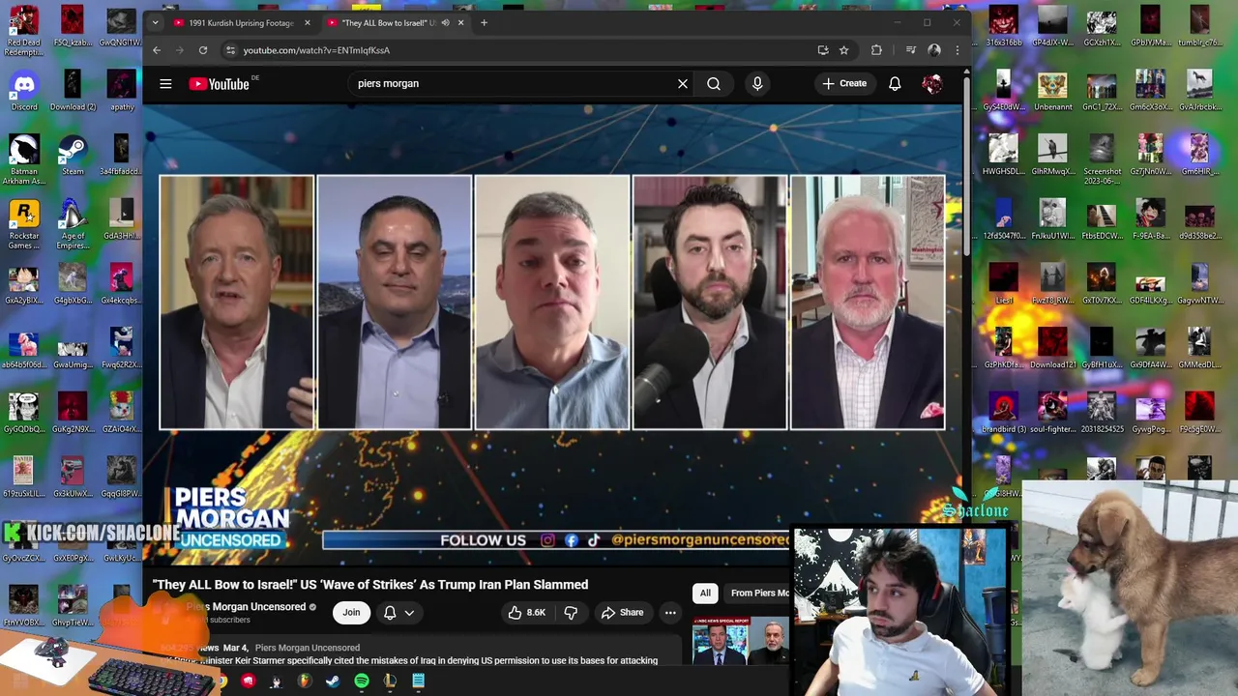Open the YouTube guide hamburger menu

click(165, 84)
